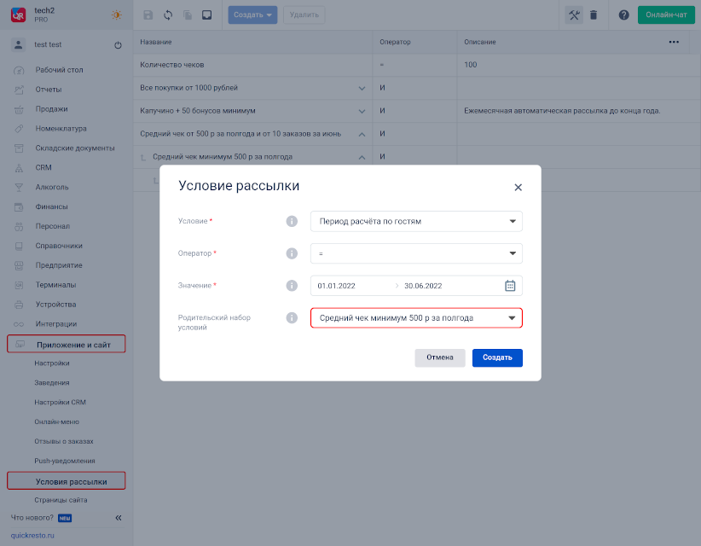The height and width of the screenshot is (546, 701).
Task: Open Номенклатура section in sidebar
Action: point(61,128)
